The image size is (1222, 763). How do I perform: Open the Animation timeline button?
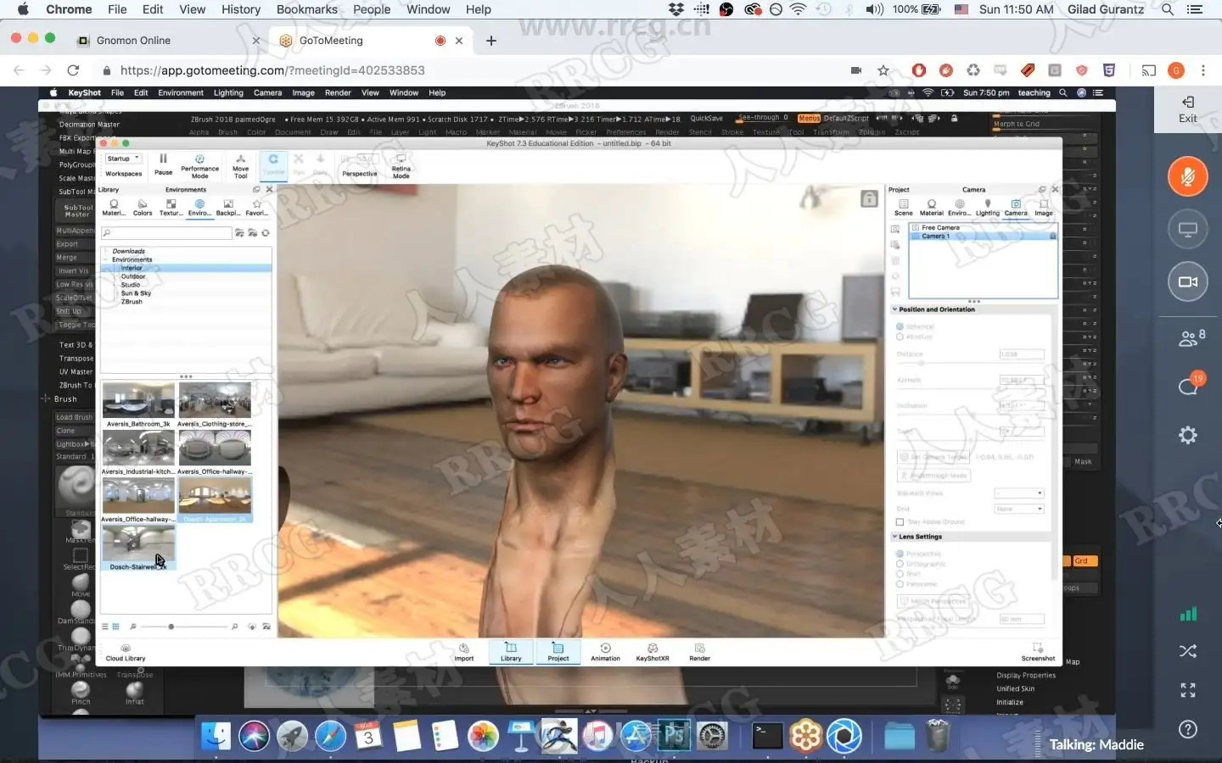pyautogui.click(x=605, y=652)
